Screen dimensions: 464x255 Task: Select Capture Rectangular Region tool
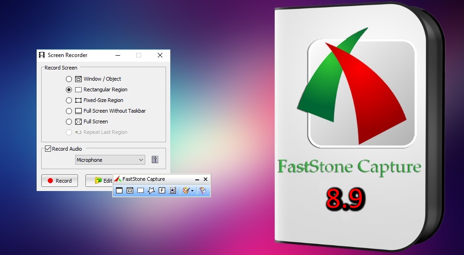(x=141, y=191)
